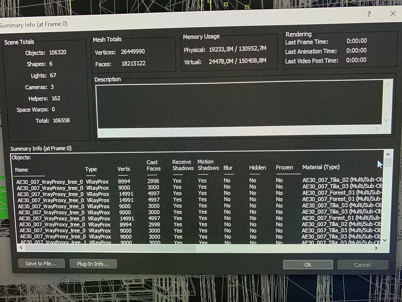The height and width of the screenshot is (302, 402).
Task: Click the Last Frame Time value
Action: click(357, 41)
